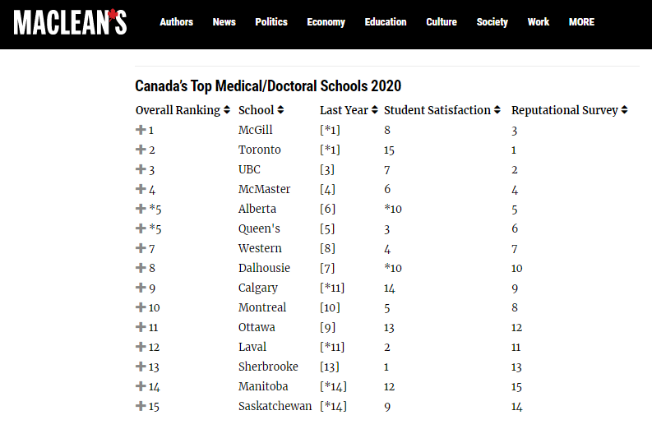This screenshot has width=652, height=429.
Task: Sort by Last Year arrows icon
Action: point(375,110)
